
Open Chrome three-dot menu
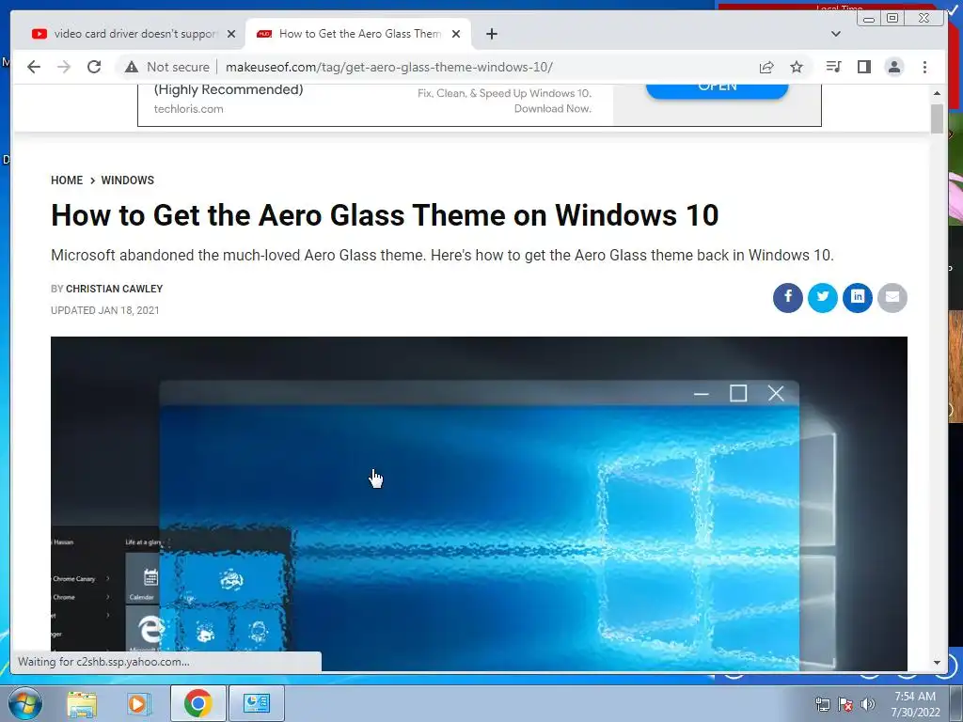click(925, 67)
